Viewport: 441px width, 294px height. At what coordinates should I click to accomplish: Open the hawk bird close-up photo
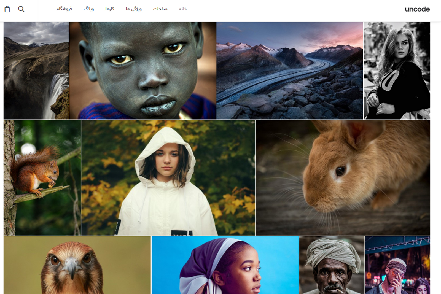click(x=77, y=265)
